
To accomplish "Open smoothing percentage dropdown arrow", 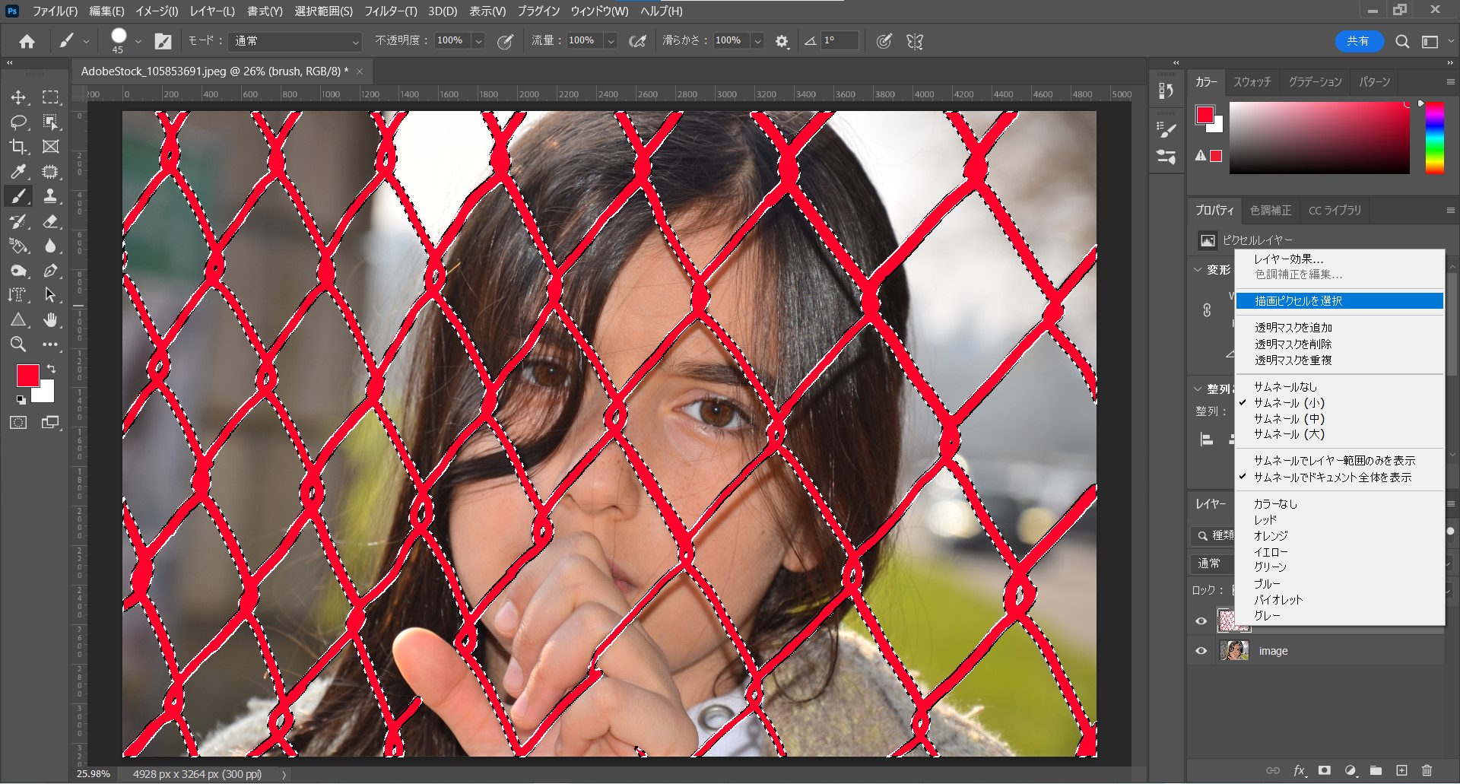I will 757,41.
